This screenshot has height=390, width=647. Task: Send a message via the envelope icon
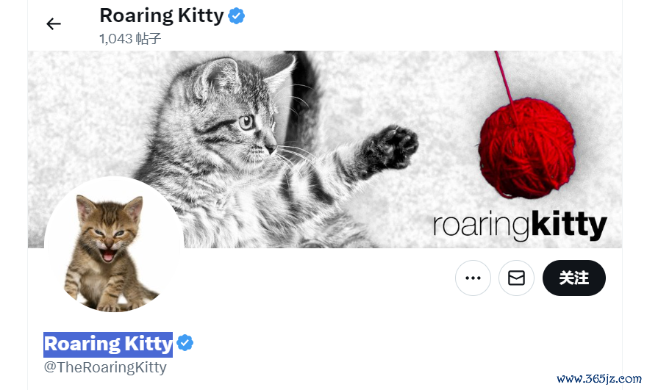(x=516, y=278)
